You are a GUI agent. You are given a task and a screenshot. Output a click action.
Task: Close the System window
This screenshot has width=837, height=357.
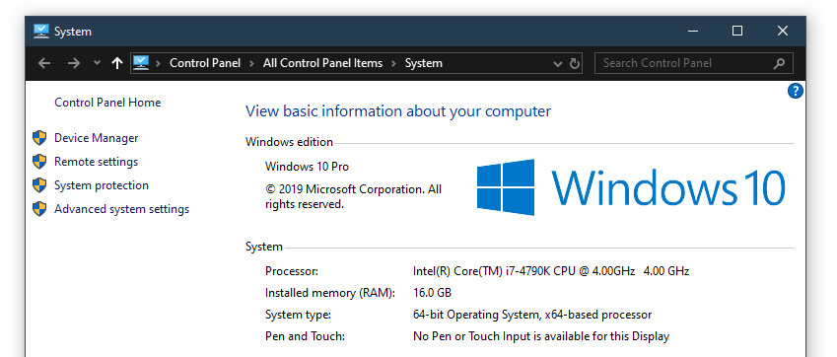coord(783,31)
